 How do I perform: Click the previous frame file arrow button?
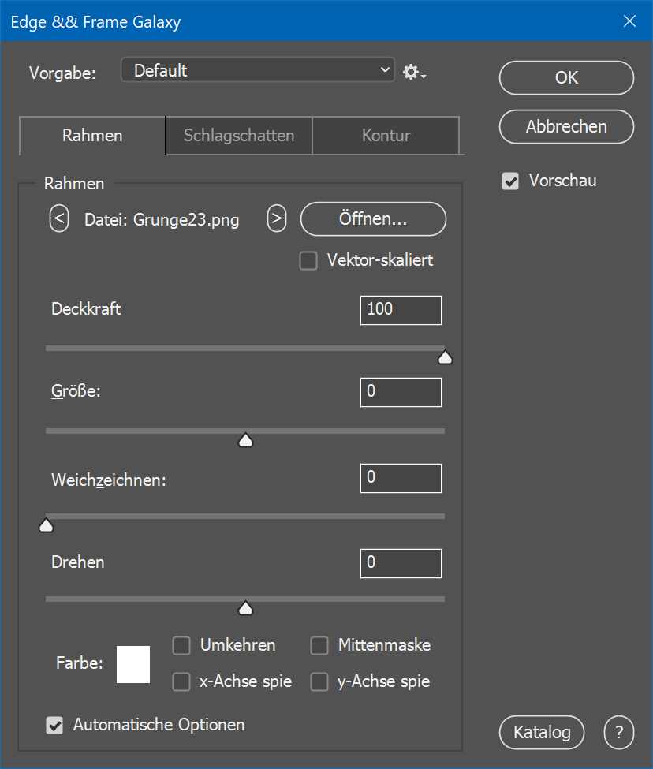59,218
